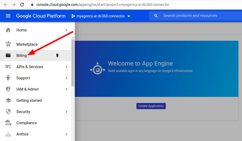Click the browser address bar URL
Image resolution: width=242 pixels, height=141 pixels.
[103, 5]
